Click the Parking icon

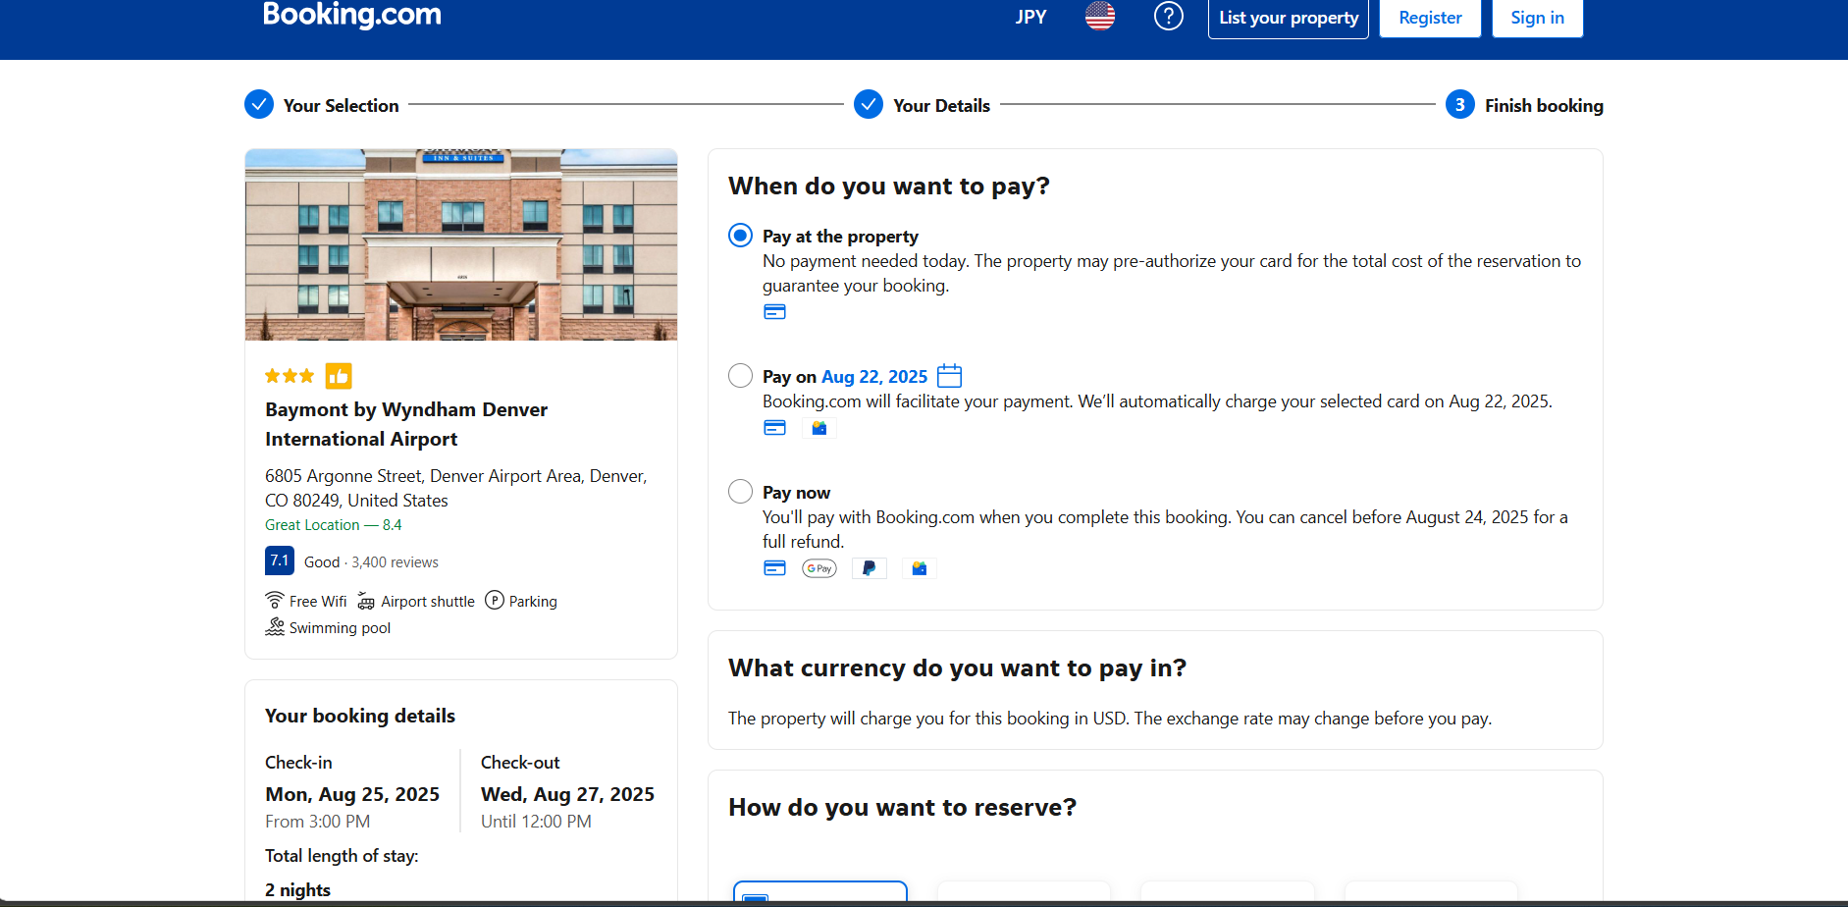(x=495, y=601)
